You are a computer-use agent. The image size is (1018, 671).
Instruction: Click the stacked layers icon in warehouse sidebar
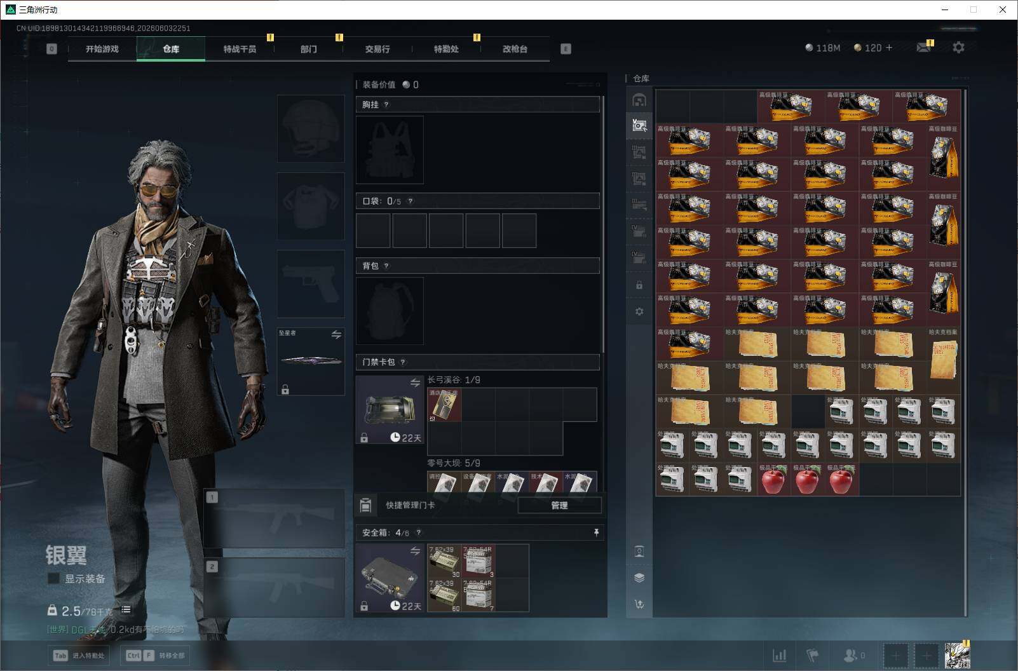(639, 578)
